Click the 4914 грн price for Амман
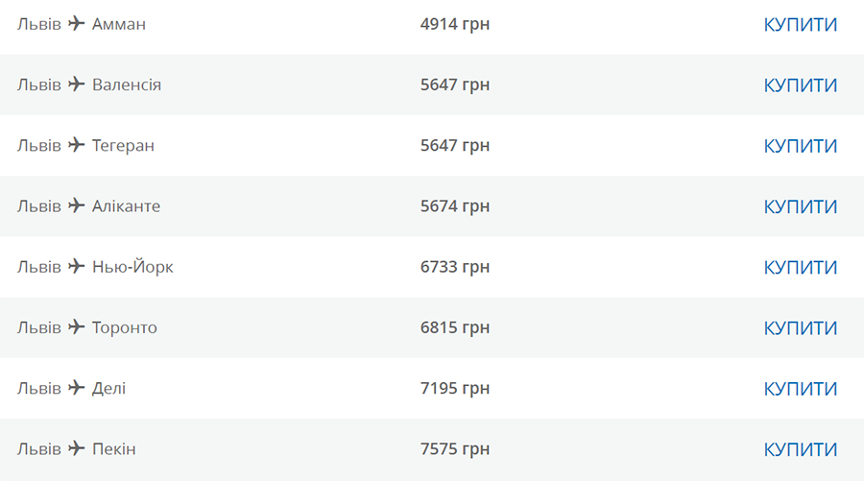 point(455,24)
